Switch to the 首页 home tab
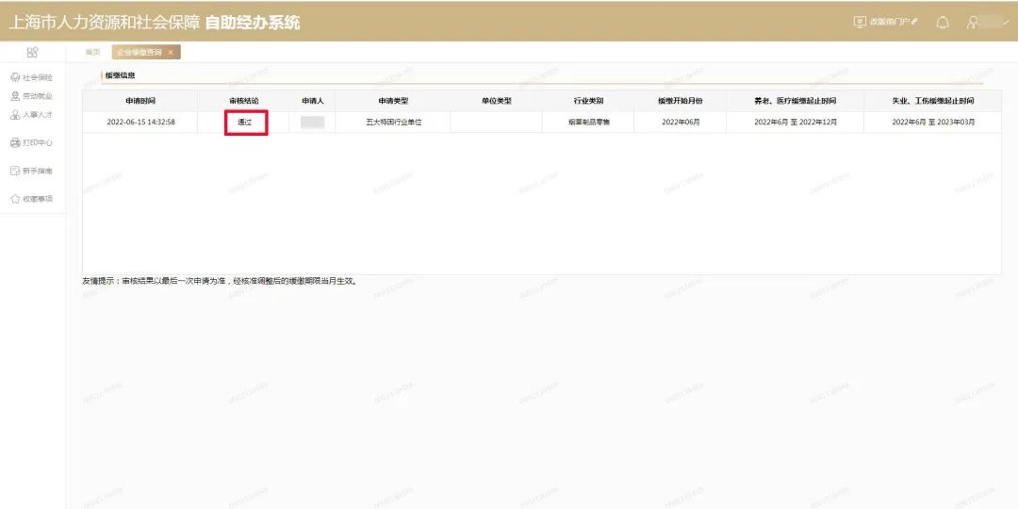Image resolution: width=1018 pixels, height=509 pixels. [x=92, y=52]
